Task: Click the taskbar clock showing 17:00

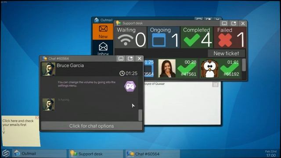Action: point(271,155)
